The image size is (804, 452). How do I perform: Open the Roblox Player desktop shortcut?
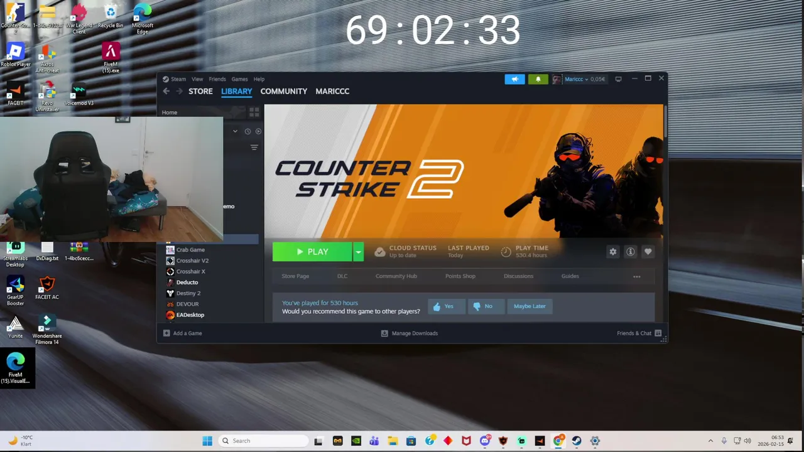pyautogui.click(x=16, y=56)
